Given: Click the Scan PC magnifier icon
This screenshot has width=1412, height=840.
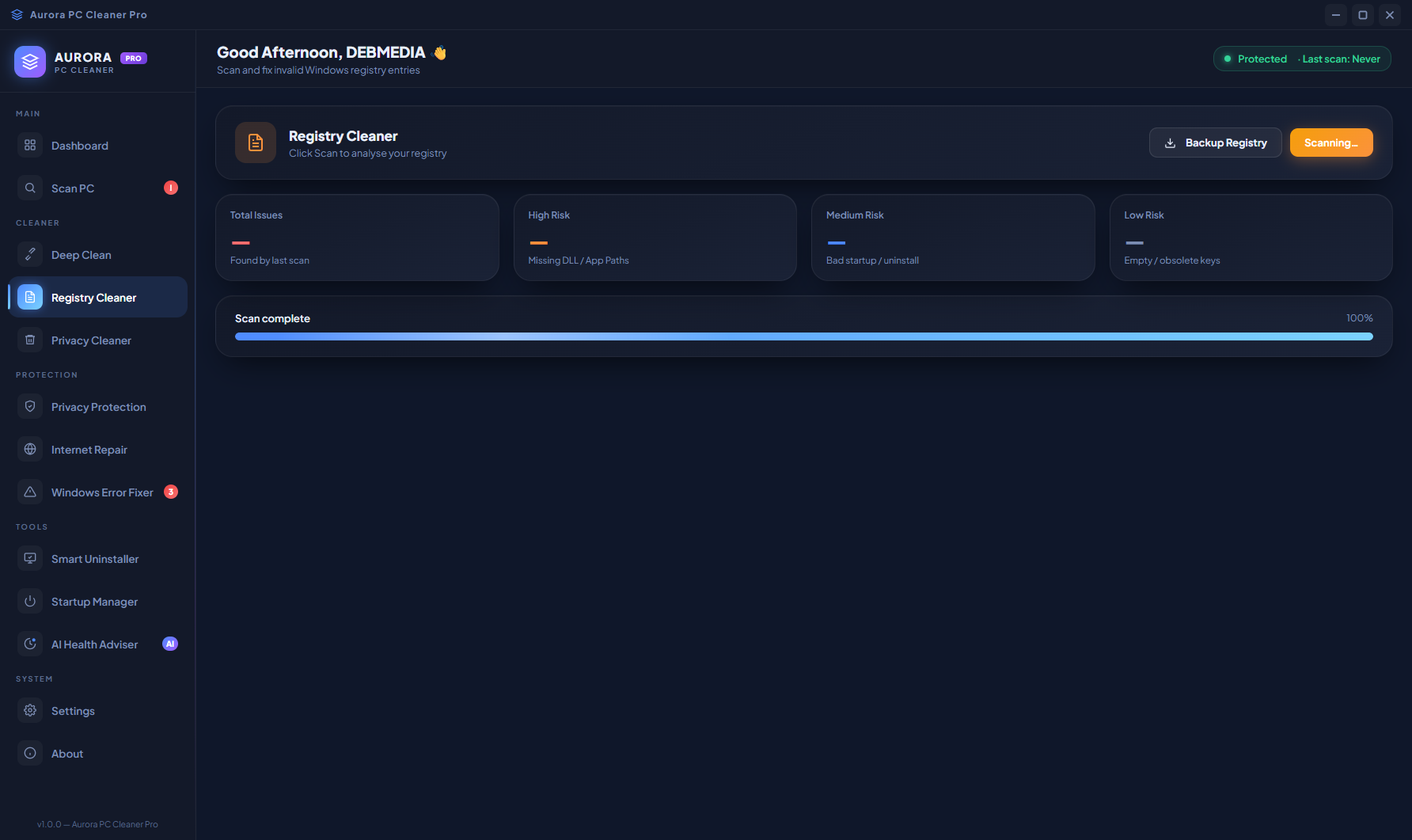Looking at the screenshot, I should coord(30,188).
